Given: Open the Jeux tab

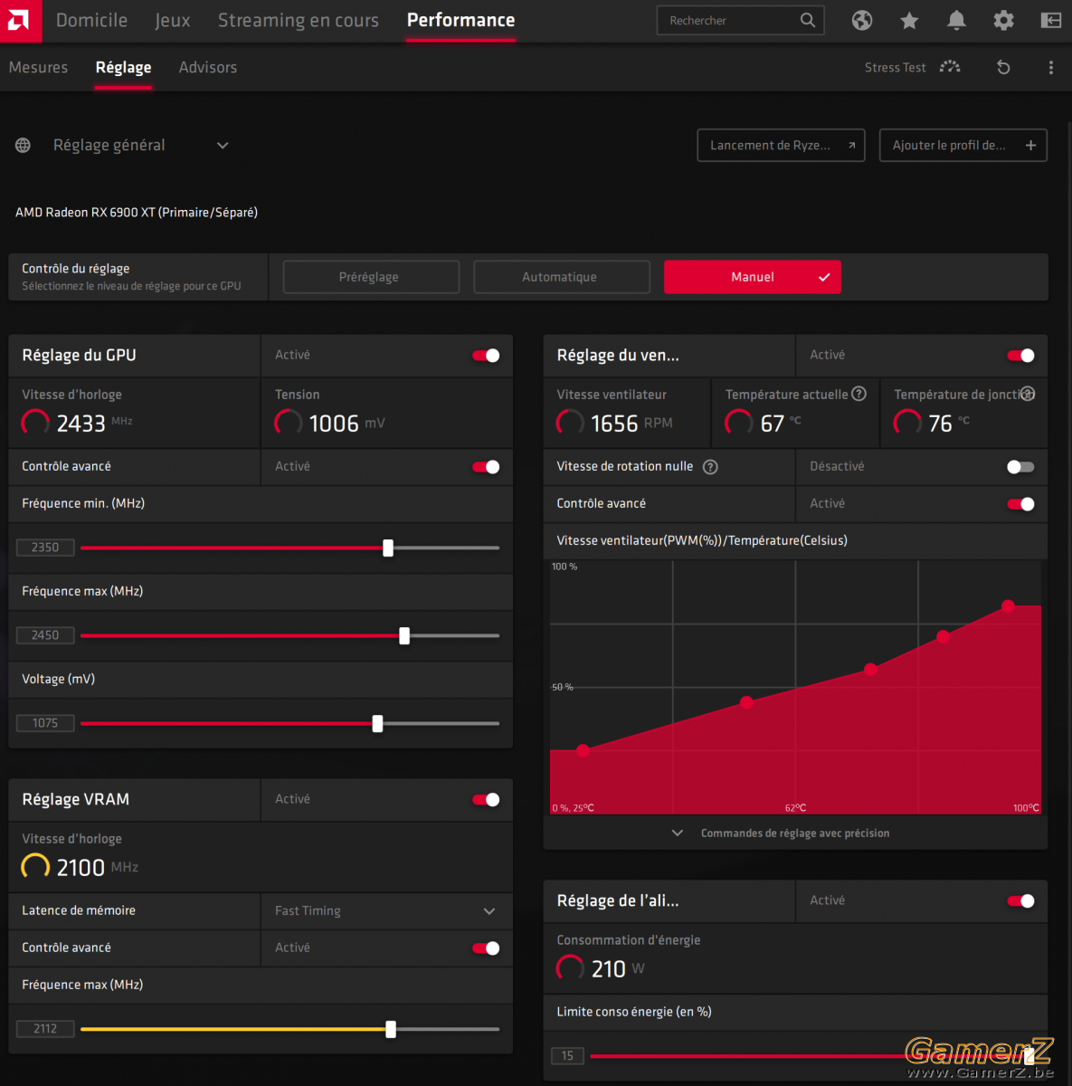Looking at the screenshot, I should coord(172,20).
